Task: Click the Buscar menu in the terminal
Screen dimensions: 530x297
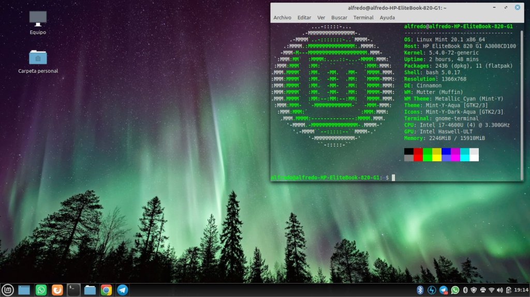Action: [339, 18]
